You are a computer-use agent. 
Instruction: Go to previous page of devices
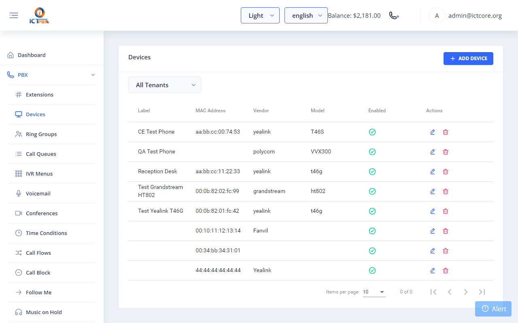click(x=450, y=292)
